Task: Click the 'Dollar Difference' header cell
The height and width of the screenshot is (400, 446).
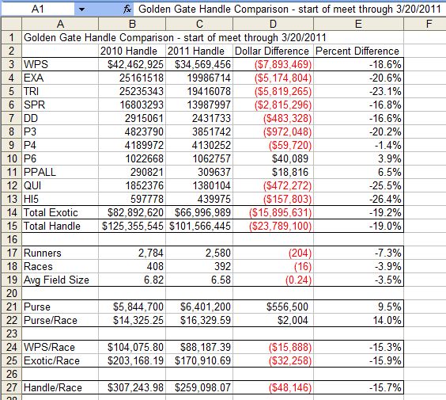Action: 273,51
